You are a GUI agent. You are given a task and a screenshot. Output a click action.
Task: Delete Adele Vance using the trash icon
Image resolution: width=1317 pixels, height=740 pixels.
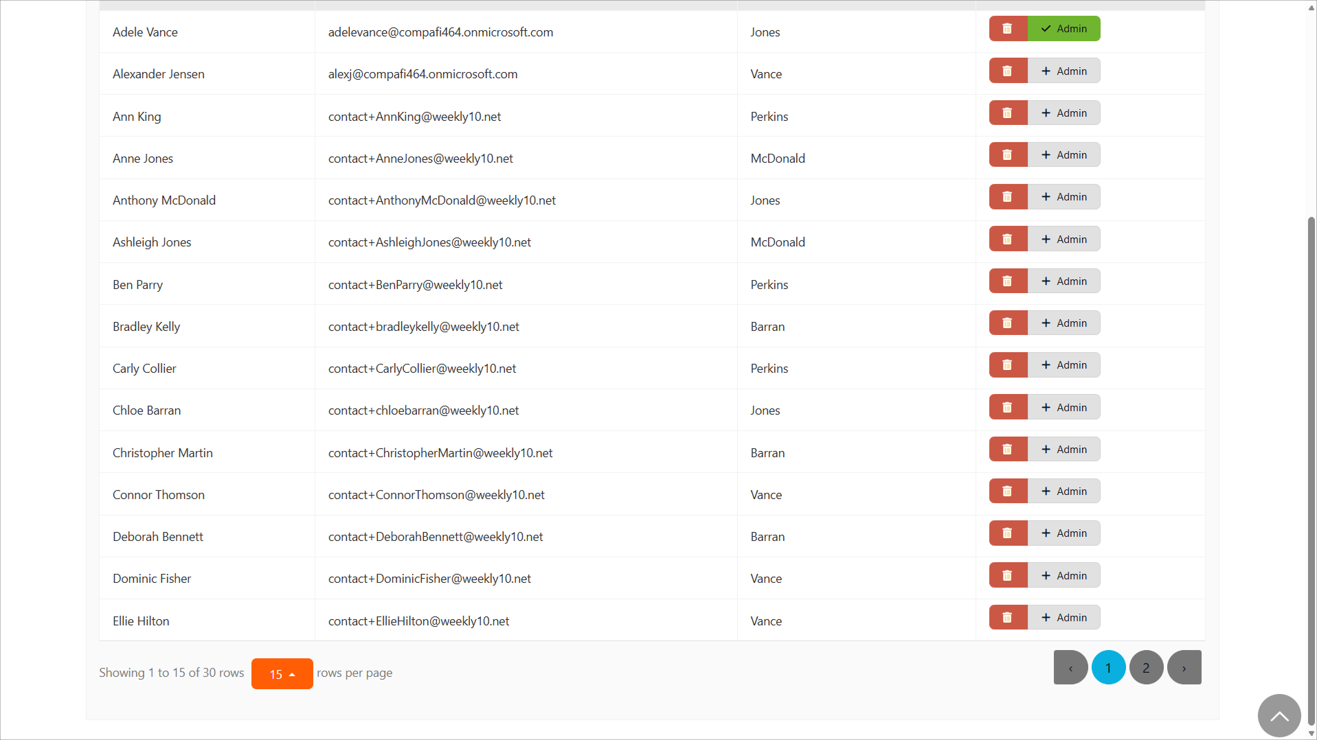pos(1008,29)
